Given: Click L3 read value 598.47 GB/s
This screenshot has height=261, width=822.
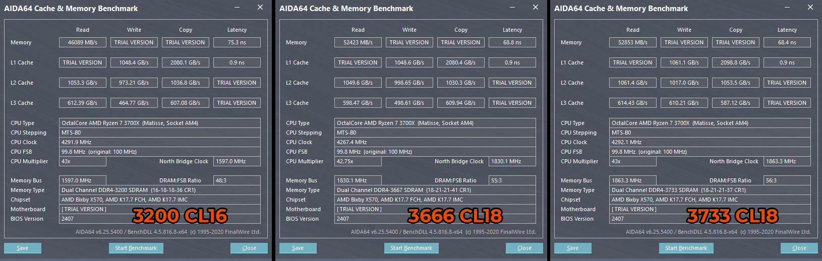Looking at the screenshot, I should pyautogui.click(x=358, y=103).
